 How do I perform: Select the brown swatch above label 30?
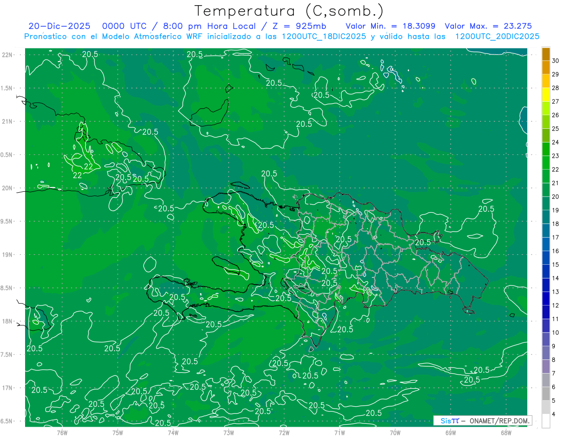click(x=546, y=54)
